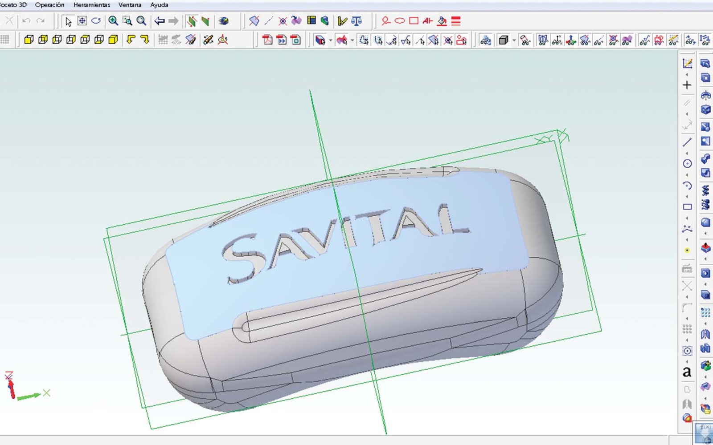The image size is (713, 445).
Task: Open dropdown next to the colored box selection icon
Action: click(330, 40)
